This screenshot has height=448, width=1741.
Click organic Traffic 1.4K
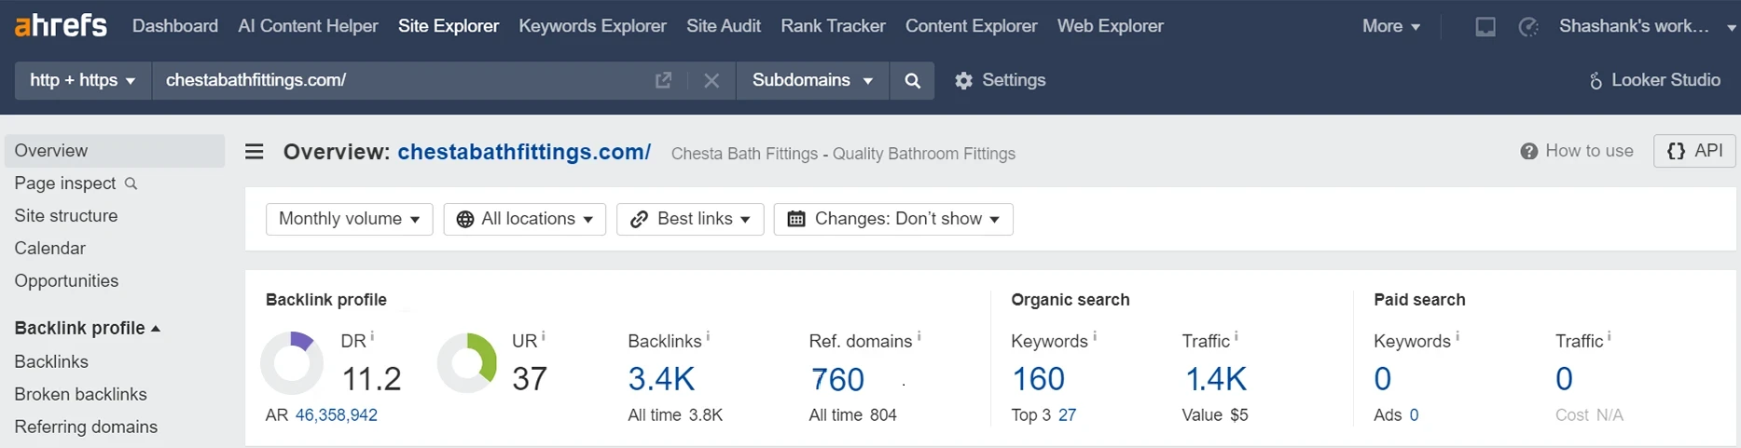point(1215,379)
